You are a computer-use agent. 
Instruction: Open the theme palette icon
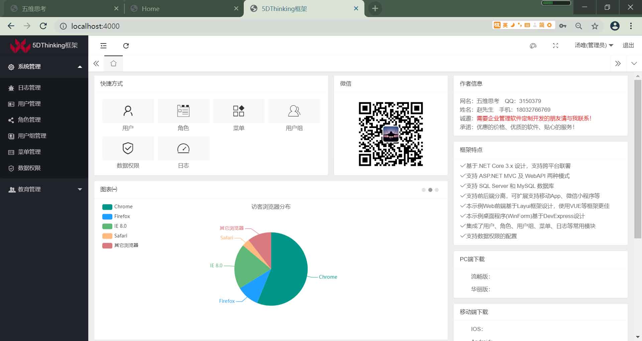(x=533, y=46)
